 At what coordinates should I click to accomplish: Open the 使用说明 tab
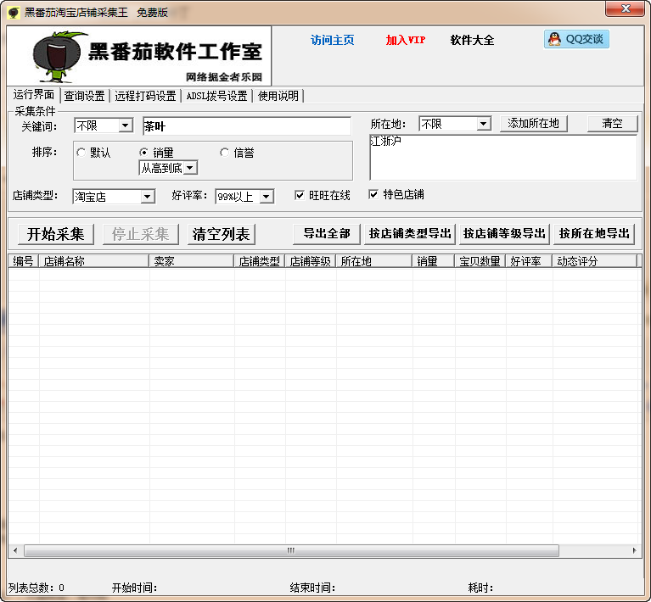[278, 96]
